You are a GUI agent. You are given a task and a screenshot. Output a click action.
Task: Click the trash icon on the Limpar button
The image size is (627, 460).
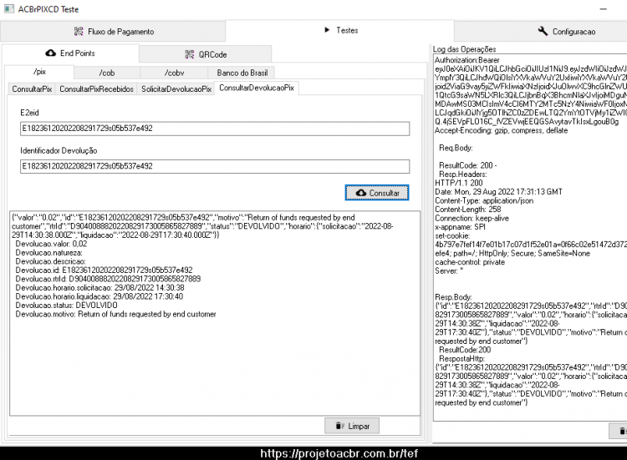point(340,426)
